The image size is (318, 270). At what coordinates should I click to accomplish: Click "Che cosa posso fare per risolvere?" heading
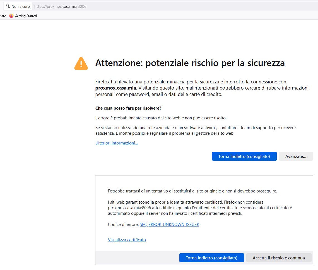click(128, 108)
